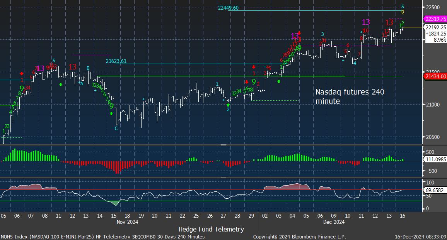447x240 pixels.
Task: Click the 20500 price axis label
Action: 433,137
